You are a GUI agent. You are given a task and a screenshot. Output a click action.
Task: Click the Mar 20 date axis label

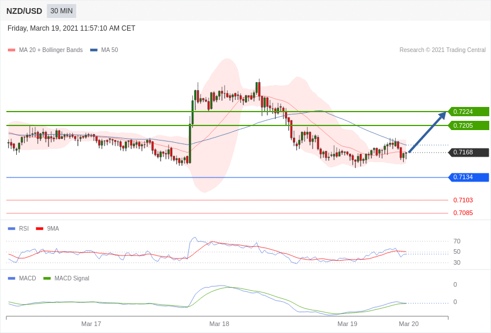408,324
